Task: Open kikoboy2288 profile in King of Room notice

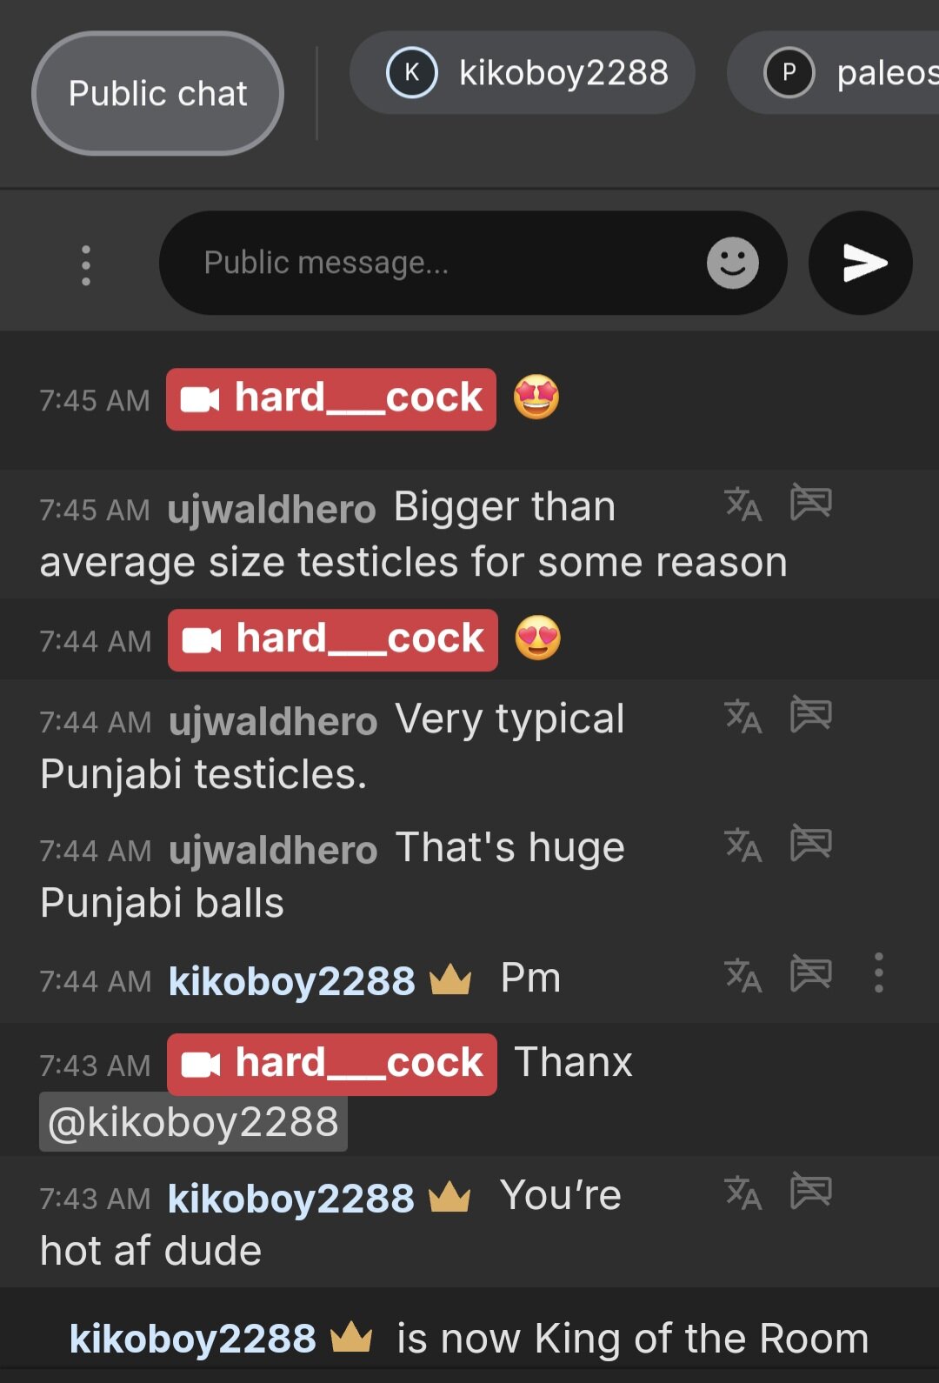Action: (x=192, y=1339)
